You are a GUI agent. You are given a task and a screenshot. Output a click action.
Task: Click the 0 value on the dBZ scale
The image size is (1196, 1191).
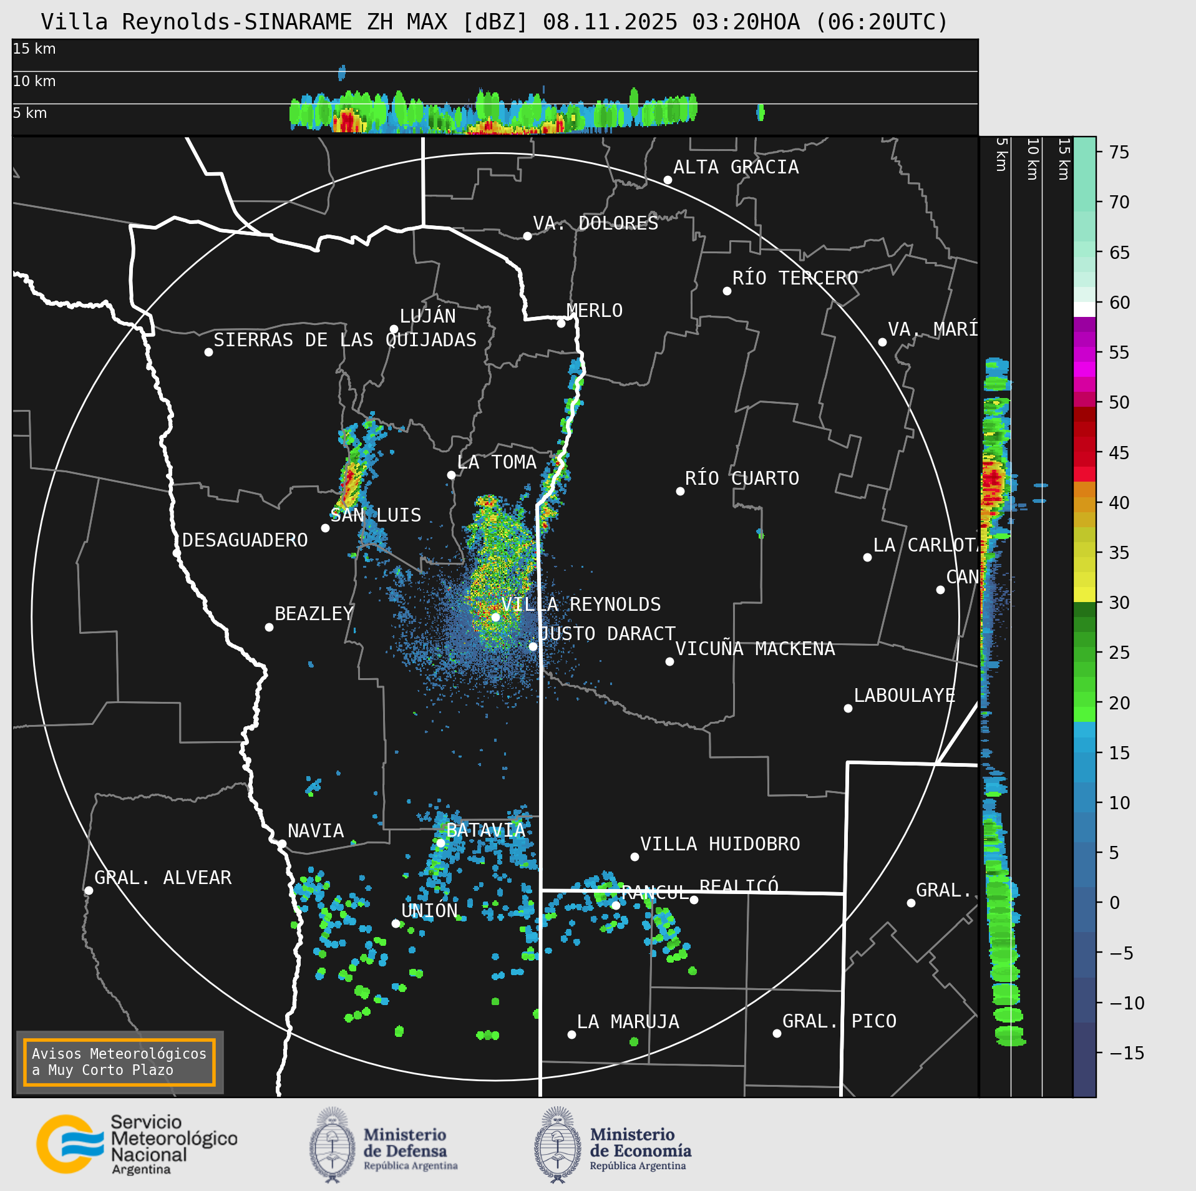(1115, 903)
